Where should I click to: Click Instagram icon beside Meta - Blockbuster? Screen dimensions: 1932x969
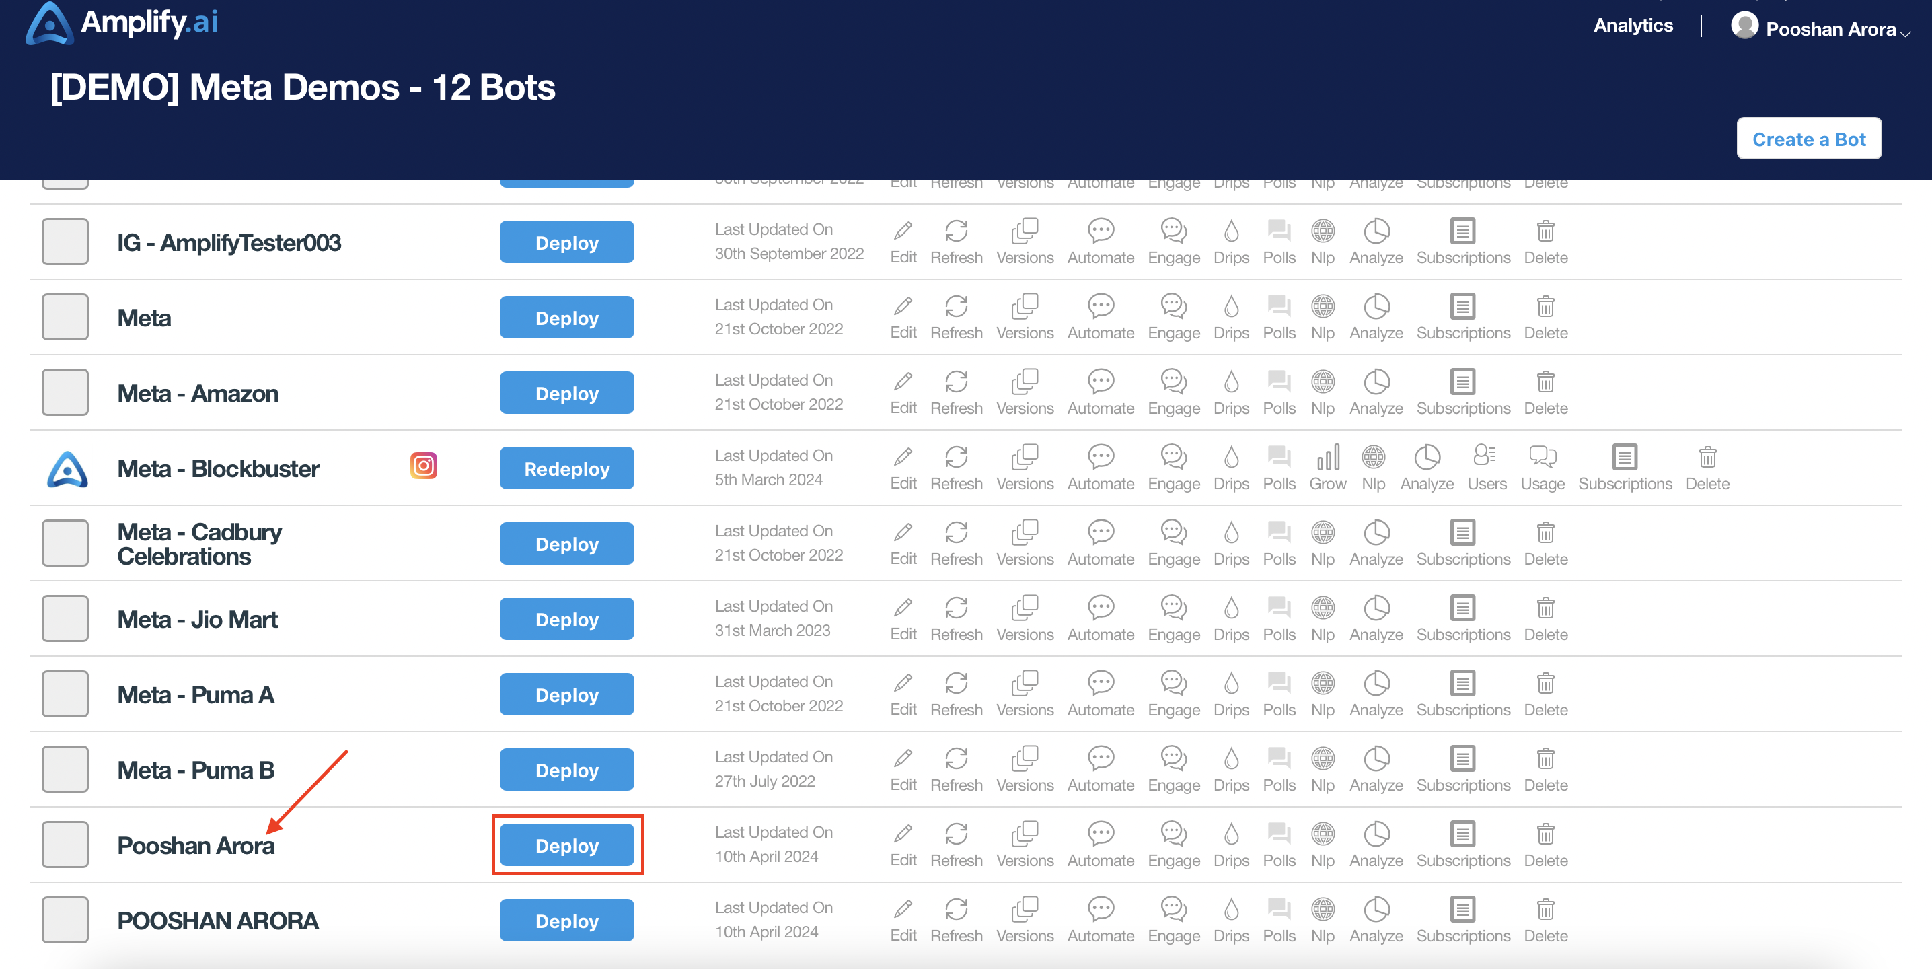(x=424, y=466)
